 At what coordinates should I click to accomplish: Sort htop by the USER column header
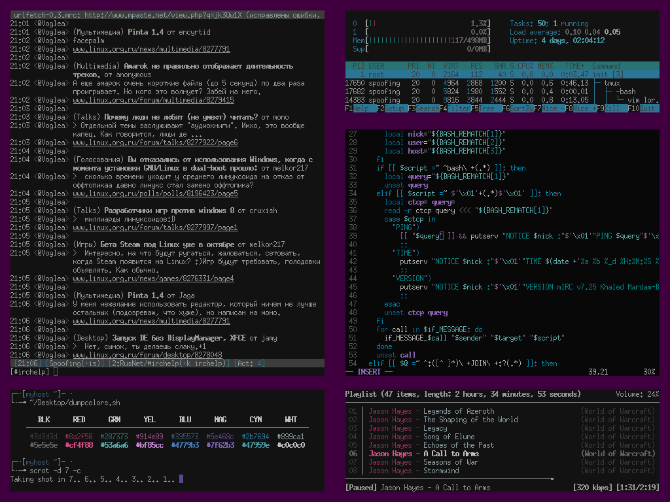[x=376, y=66]
